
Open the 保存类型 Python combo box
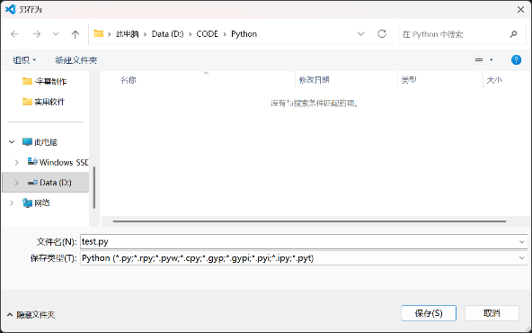(304, 258)
